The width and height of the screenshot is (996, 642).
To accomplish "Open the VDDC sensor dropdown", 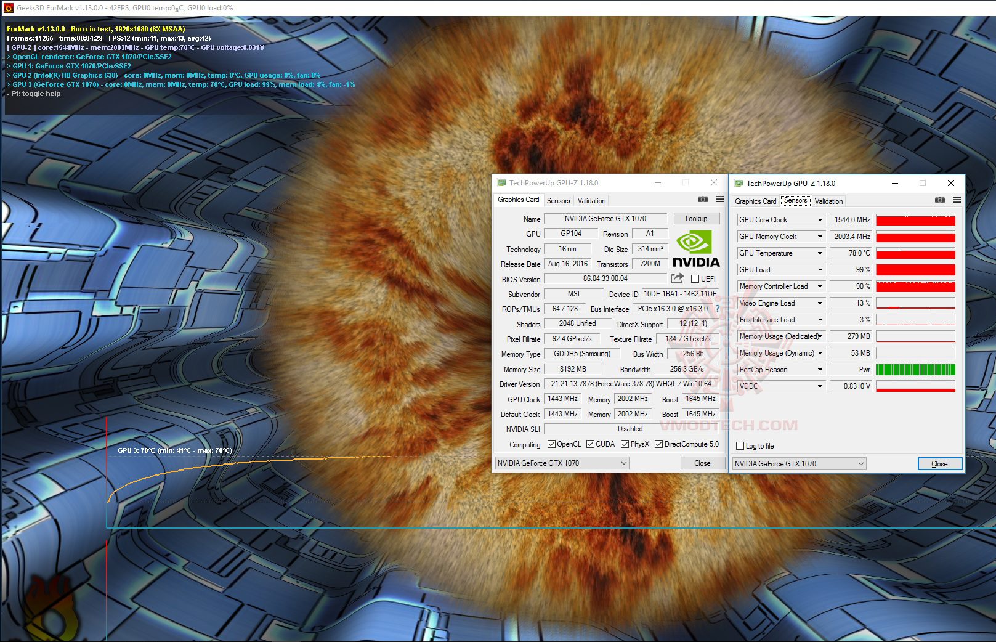I will [820, 386].
